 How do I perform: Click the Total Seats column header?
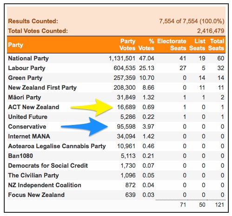click(216, 45)
